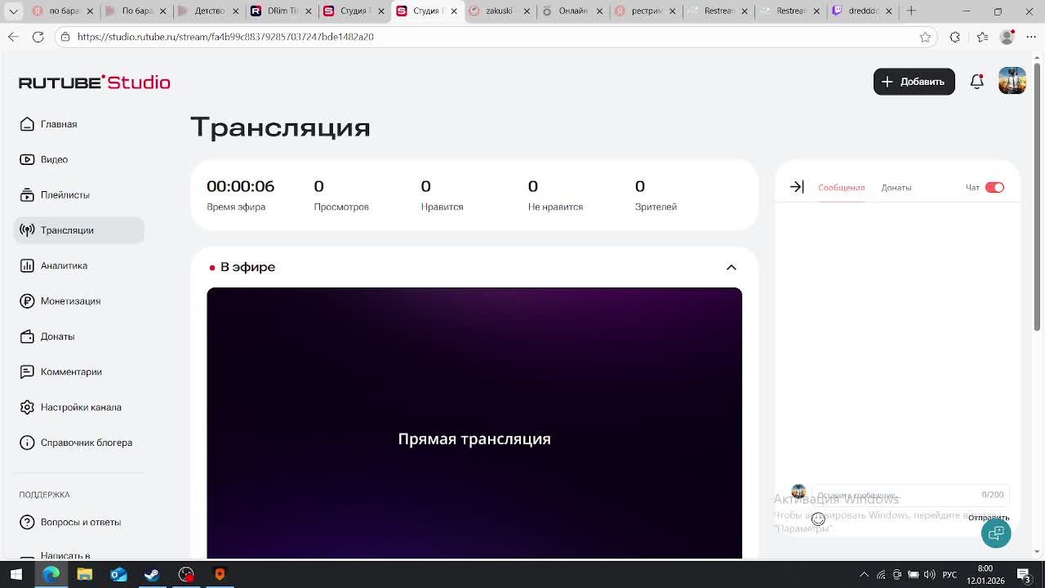
Task: Open volume control in system tray
Action: pyautogui.click(x=929, y=575)
